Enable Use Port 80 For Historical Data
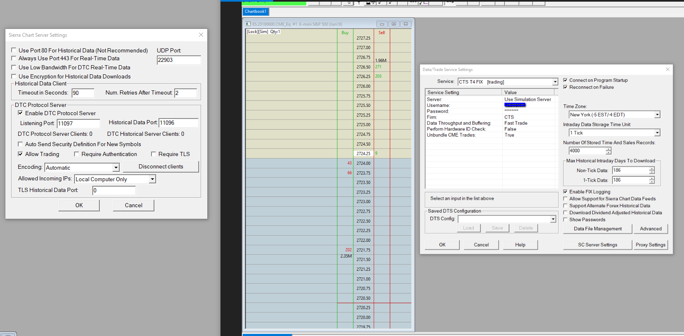The image size is (684, 336). click(14, 50)
